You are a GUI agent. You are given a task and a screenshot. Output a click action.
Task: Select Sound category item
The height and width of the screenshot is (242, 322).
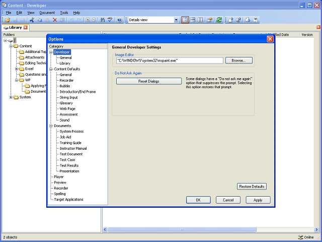coord(64,120)
